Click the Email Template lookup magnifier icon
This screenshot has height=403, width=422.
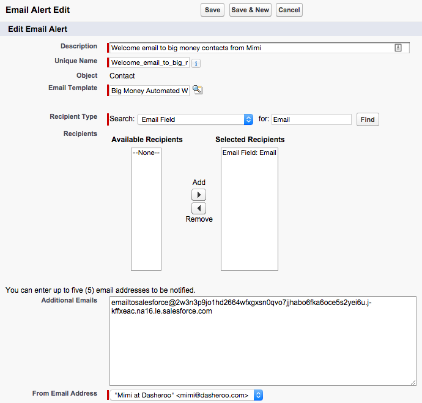click(197, 90)
